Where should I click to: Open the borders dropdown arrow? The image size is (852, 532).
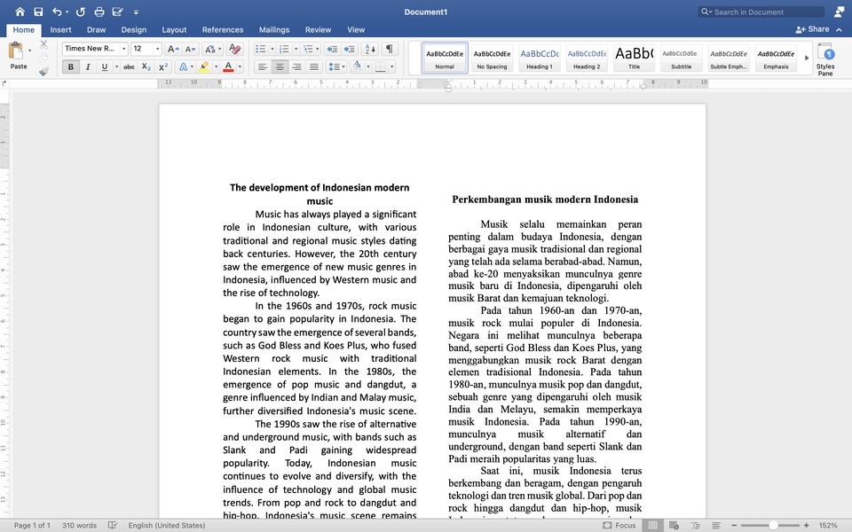pos(391,66)
